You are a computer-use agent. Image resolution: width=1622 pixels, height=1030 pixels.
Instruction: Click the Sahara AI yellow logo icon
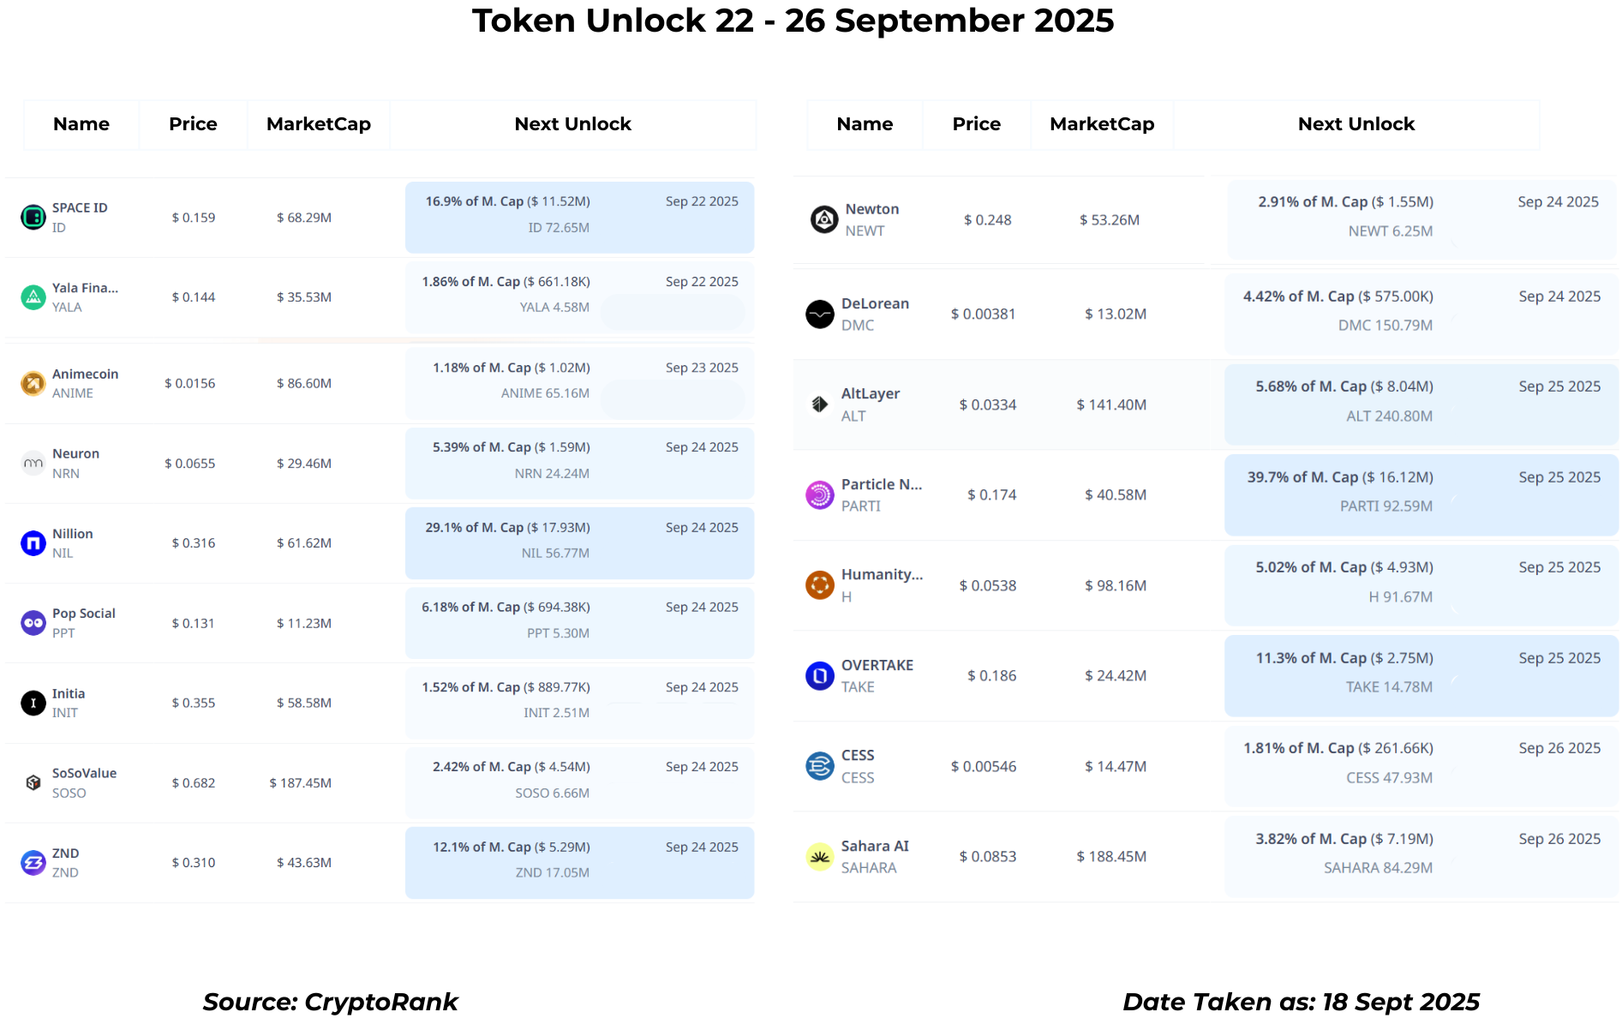[820, 857]
